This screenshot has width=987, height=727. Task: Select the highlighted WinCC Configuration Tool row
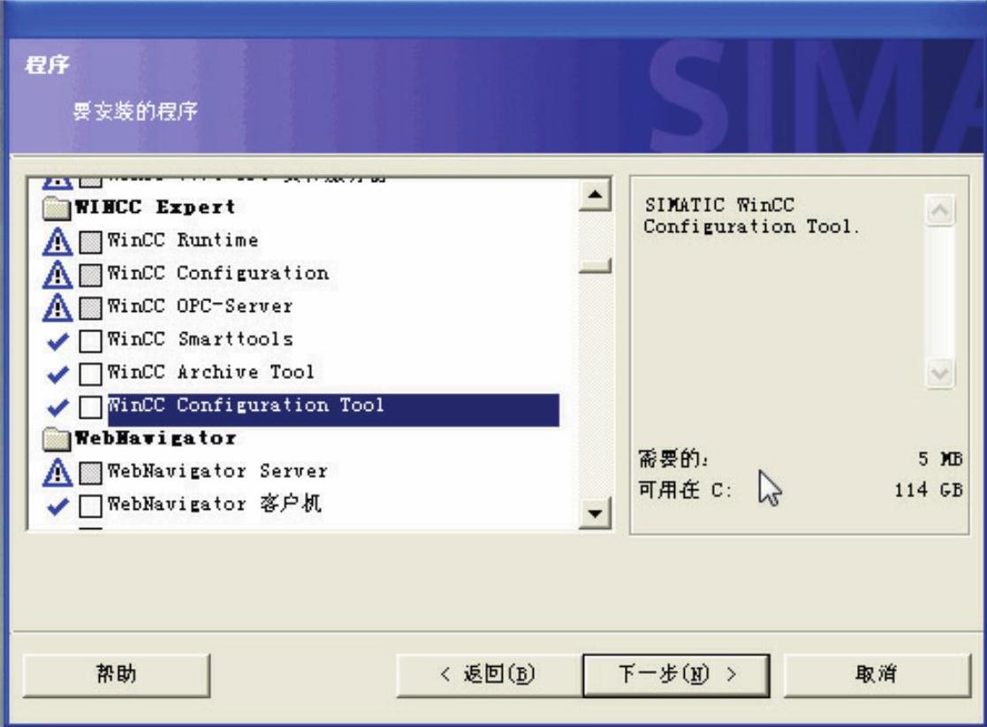[333, 410]
